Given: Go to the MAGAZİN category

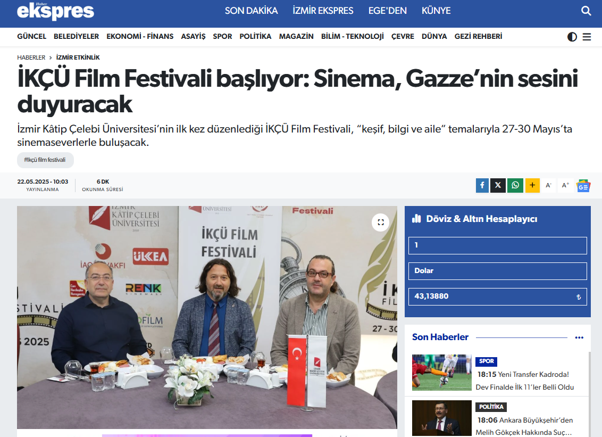Looking at the screenshot, I should [296, 37].
